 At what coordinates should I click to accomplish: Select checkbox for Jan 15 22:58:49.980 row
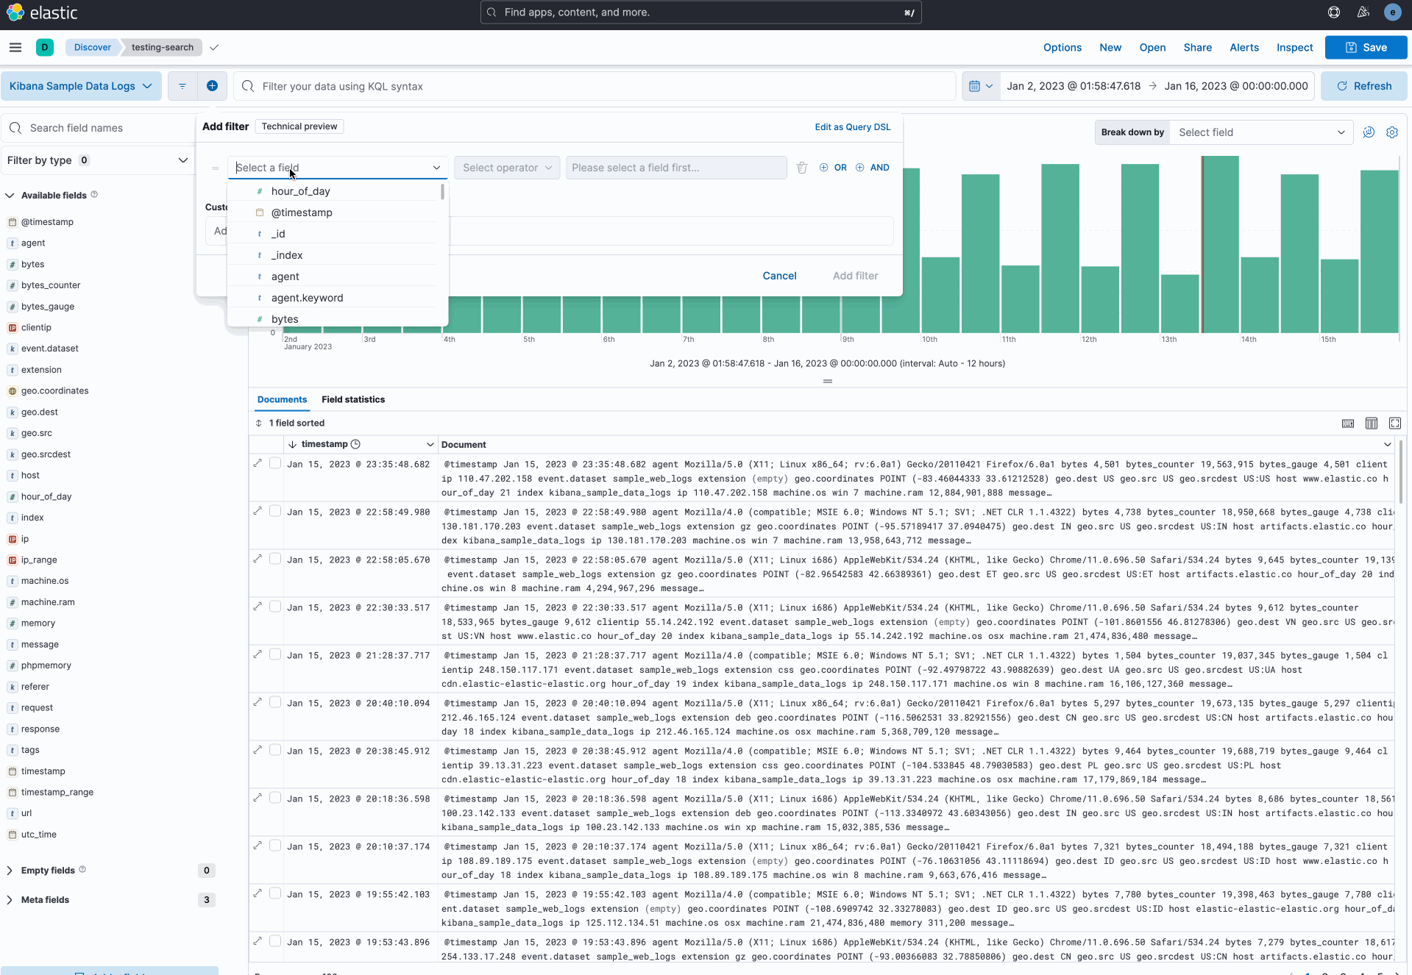point(275,511)
